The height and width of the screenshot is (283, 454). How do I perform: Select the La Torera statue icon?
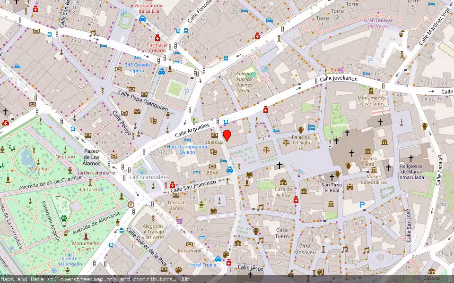tap(90, 183)
